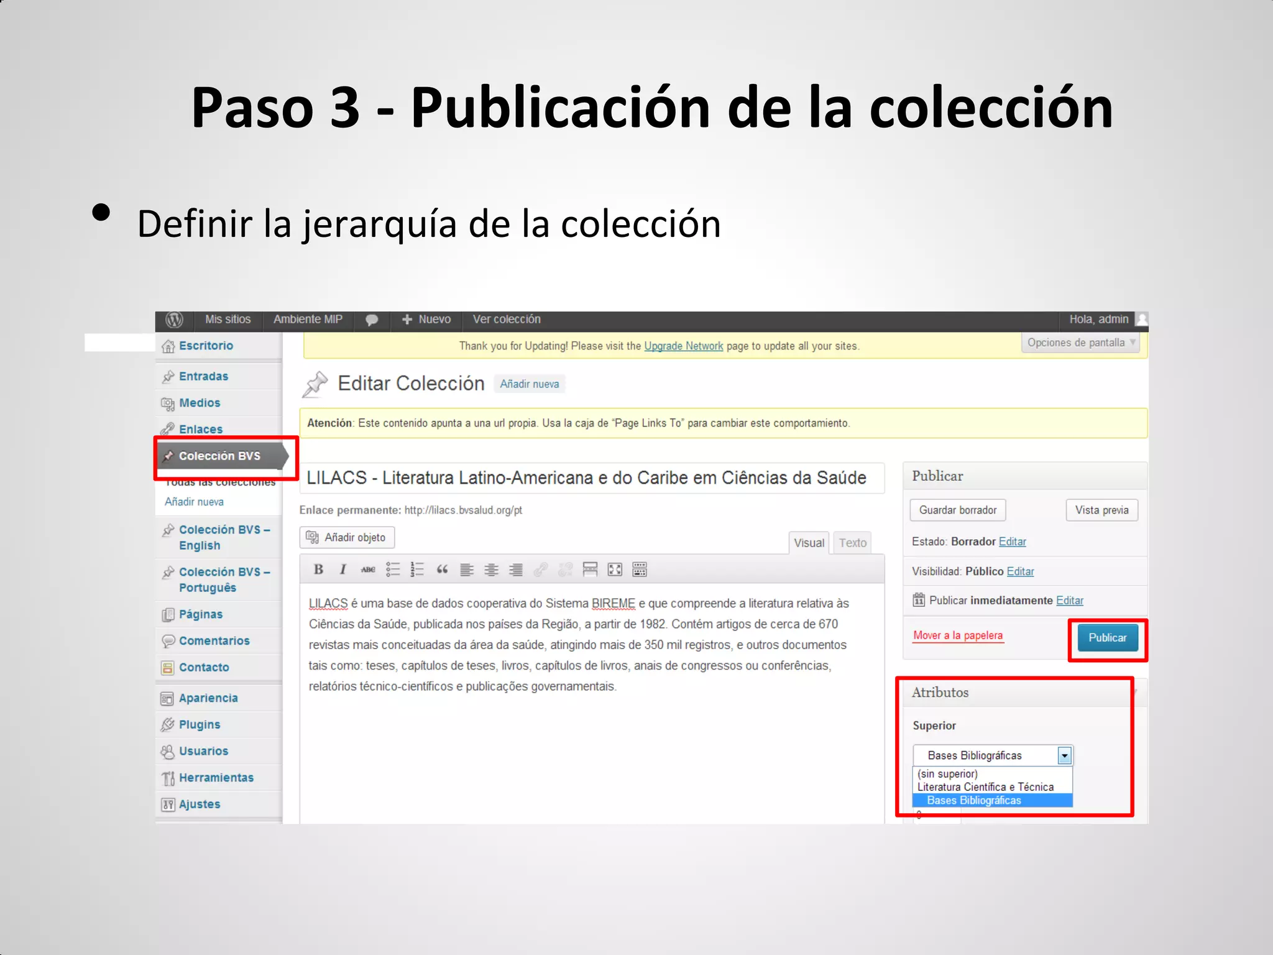Open Ambiente MIP in the admin bar
This screenshot has height=955, width=1273.
coord(308,319)
